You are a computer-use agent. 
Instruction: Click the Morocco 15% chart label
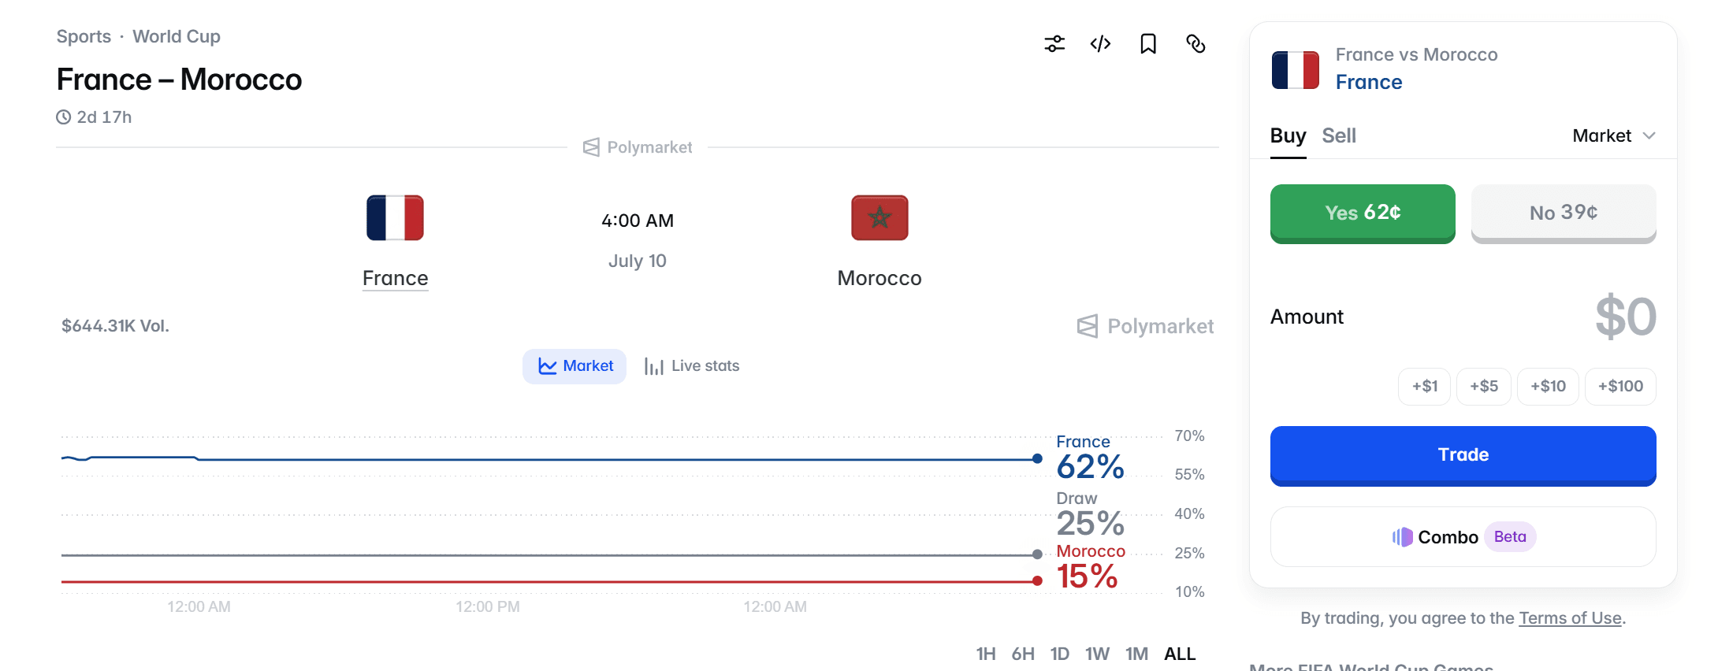[x=1091, y=567]
